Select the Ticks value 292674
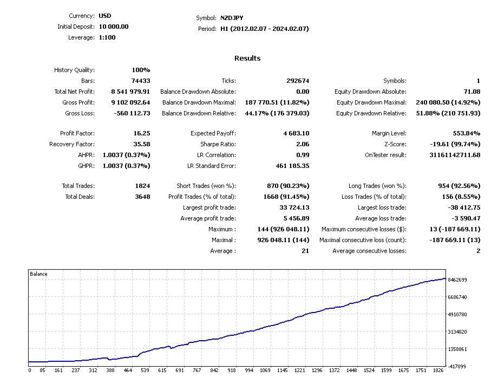The width and height of the screenshot is (498, 390). (298, 81)
